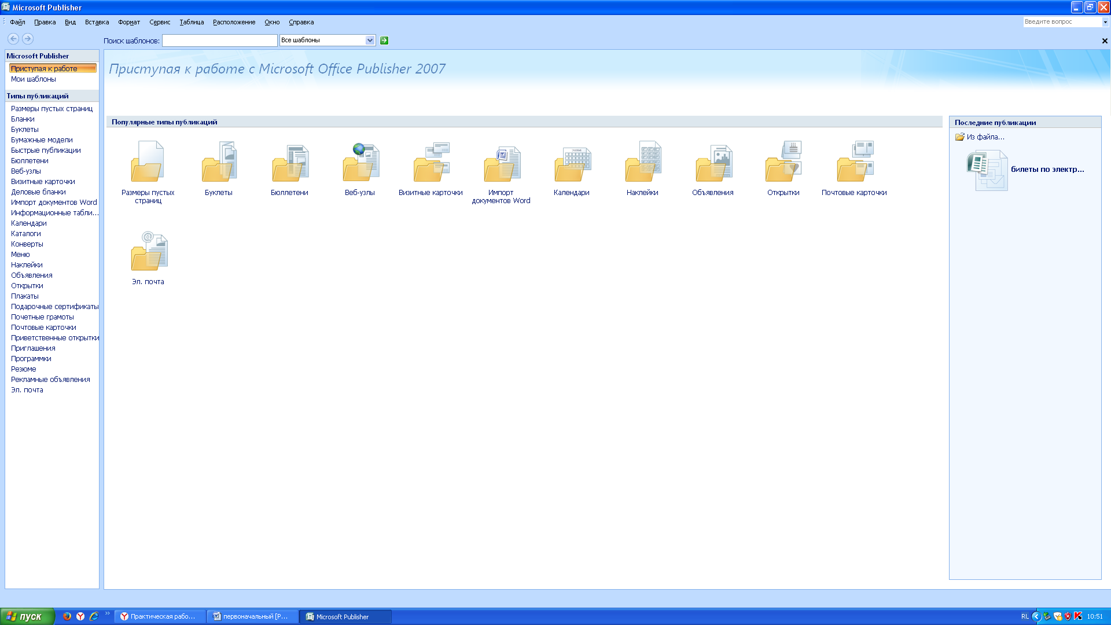Image resolution: width=1111 pixels, height=625 pixels.
Task: Switch to первоначальный taskbar window
Action: pyautogui.click(x=253, y=617)
